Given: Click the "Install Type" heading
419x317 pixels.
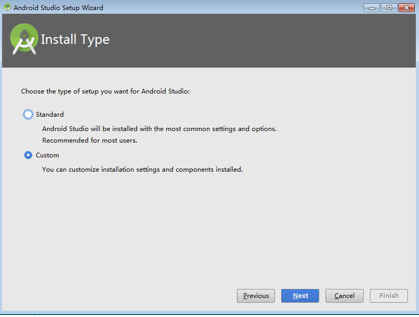Looking at the screenshot, I should pos(75,40).
